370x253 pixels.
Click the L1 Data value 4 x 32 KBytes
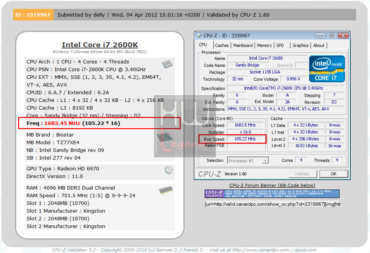coord(305,125)
